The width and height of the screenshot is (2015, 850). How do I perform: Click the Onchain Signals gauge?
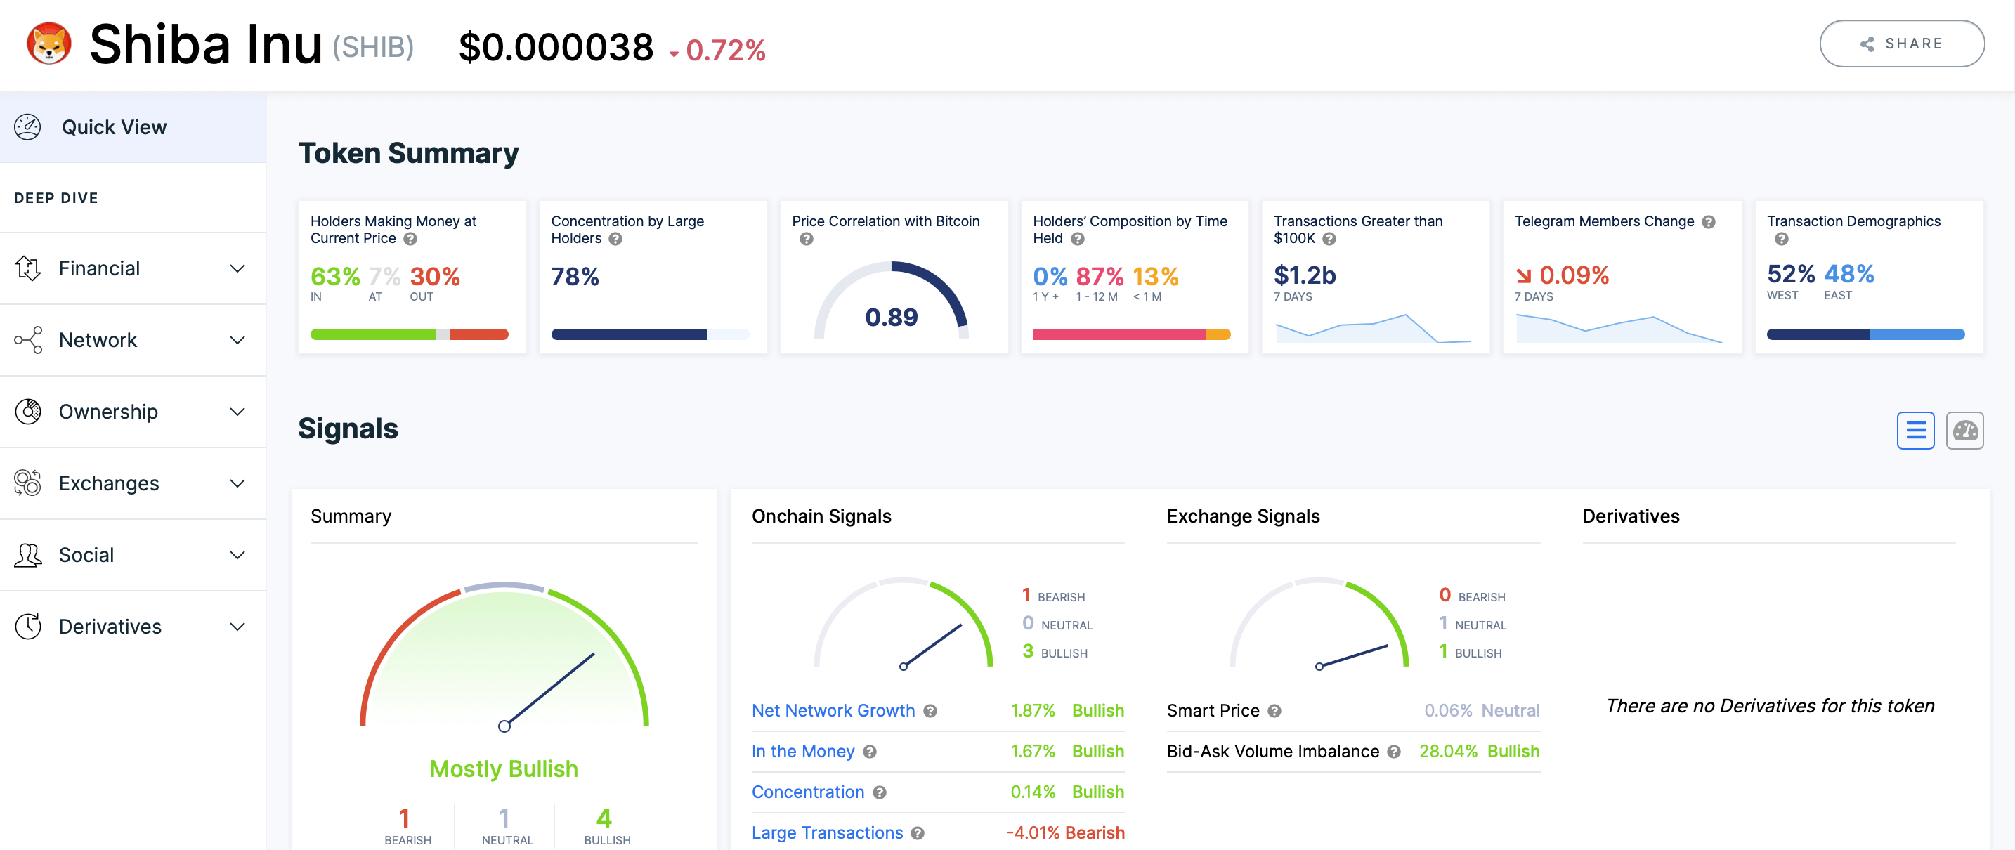[x=904, y=623]
